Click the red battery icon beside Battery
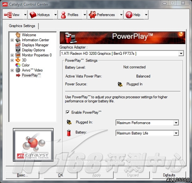Viewport: 192px width, 183px height. (69, 133)
